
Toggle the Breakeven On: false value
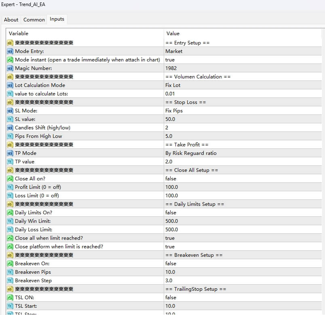171,264
